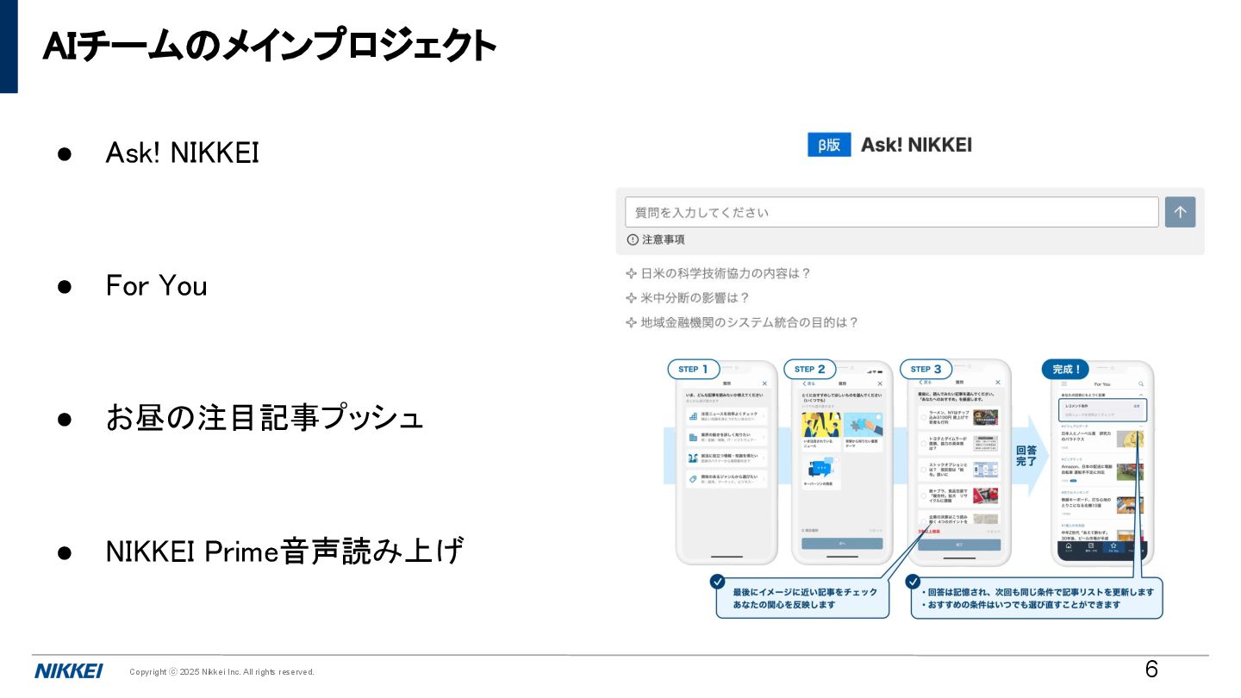Tap the Home icon in For You bottom bar
The image size is (1241, 698).
pyautogui.click(x=1069, y=547)
